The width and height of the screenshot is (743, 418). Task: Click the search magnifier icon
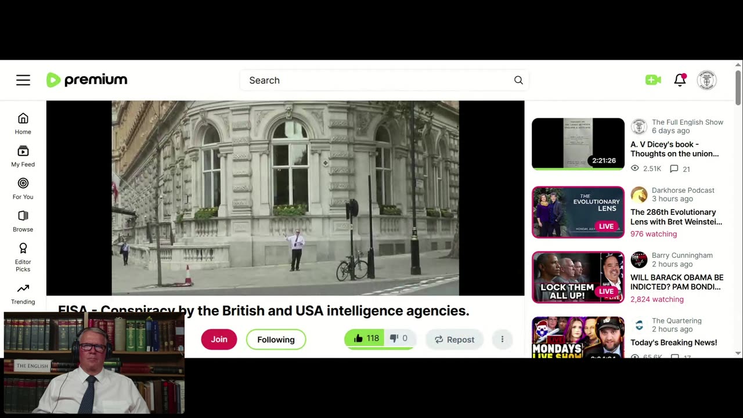click(518, 80)
